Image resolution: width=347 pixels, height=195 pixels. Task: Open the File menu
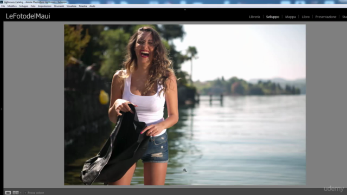pos(3,6)
